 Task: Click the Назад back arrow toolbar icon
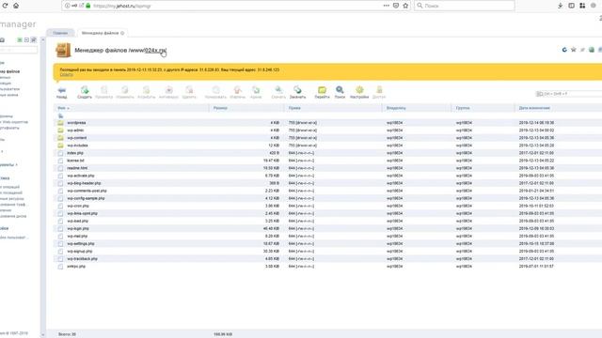[x=61, y=90]
